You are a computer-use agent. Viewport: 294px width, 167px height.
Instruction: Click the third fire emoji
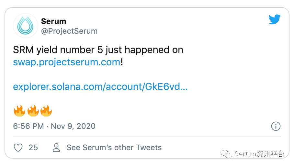coord(46,111)
